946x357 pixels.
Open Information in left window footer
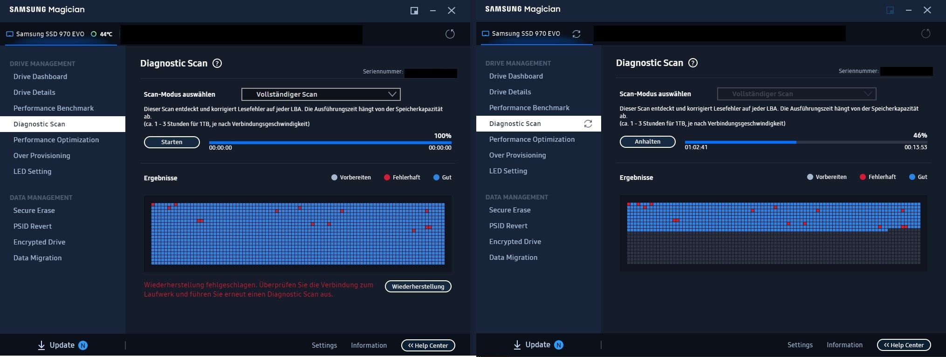(369, 345)
